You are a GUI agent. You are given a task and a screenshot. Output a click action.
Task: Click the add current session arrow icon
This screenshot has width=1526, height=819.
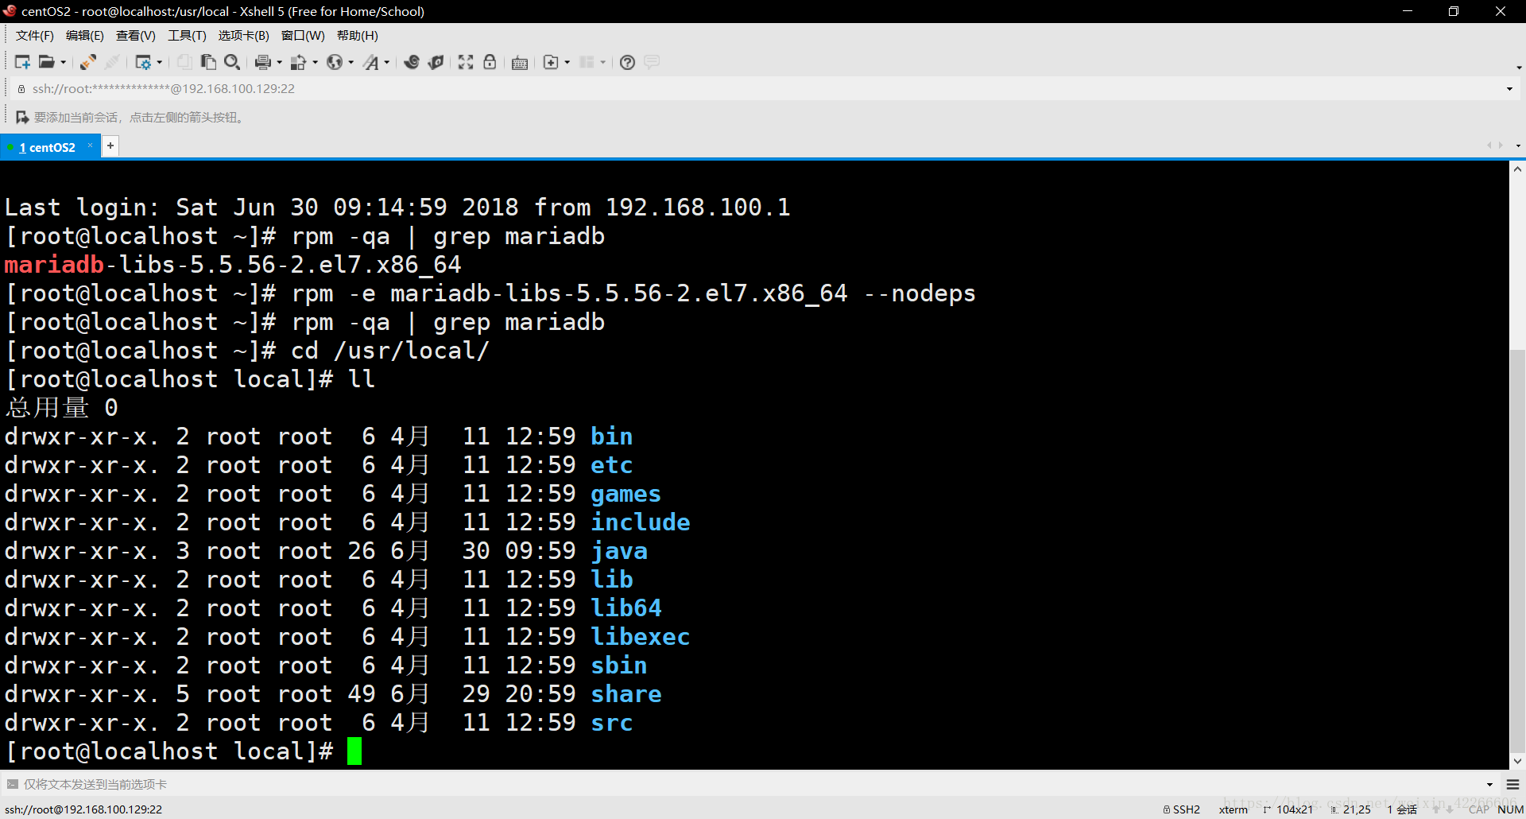coord(22,117)
